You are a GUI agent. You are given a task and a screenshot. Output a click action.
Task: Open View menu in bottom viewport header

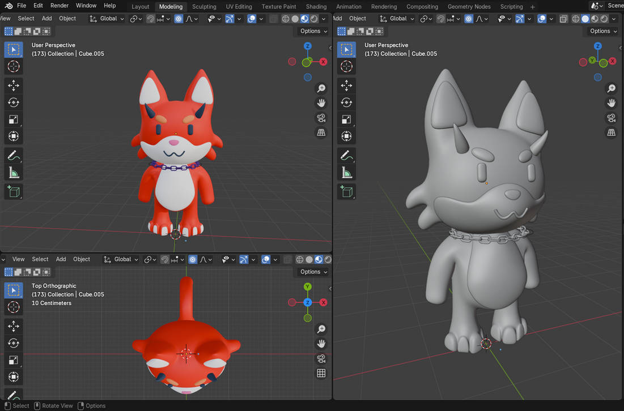tap(18, 259)
